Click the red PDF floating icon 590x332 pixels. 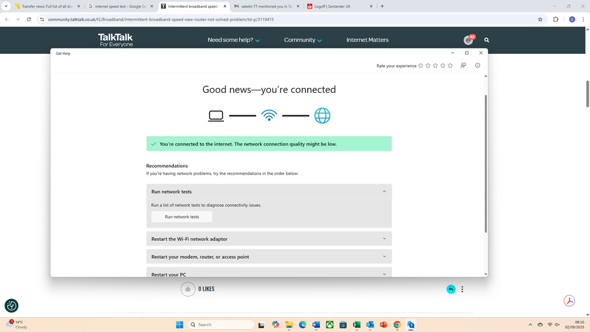[569, 301]
